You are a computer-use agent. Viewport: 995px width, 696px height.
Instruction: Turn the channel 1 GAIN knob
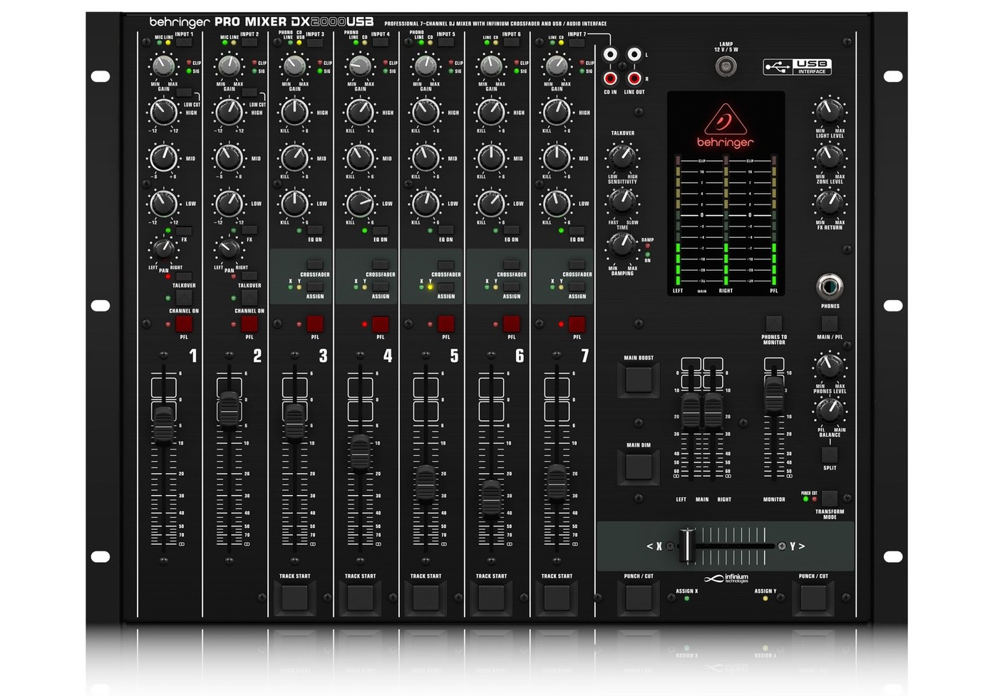(163, 66)
